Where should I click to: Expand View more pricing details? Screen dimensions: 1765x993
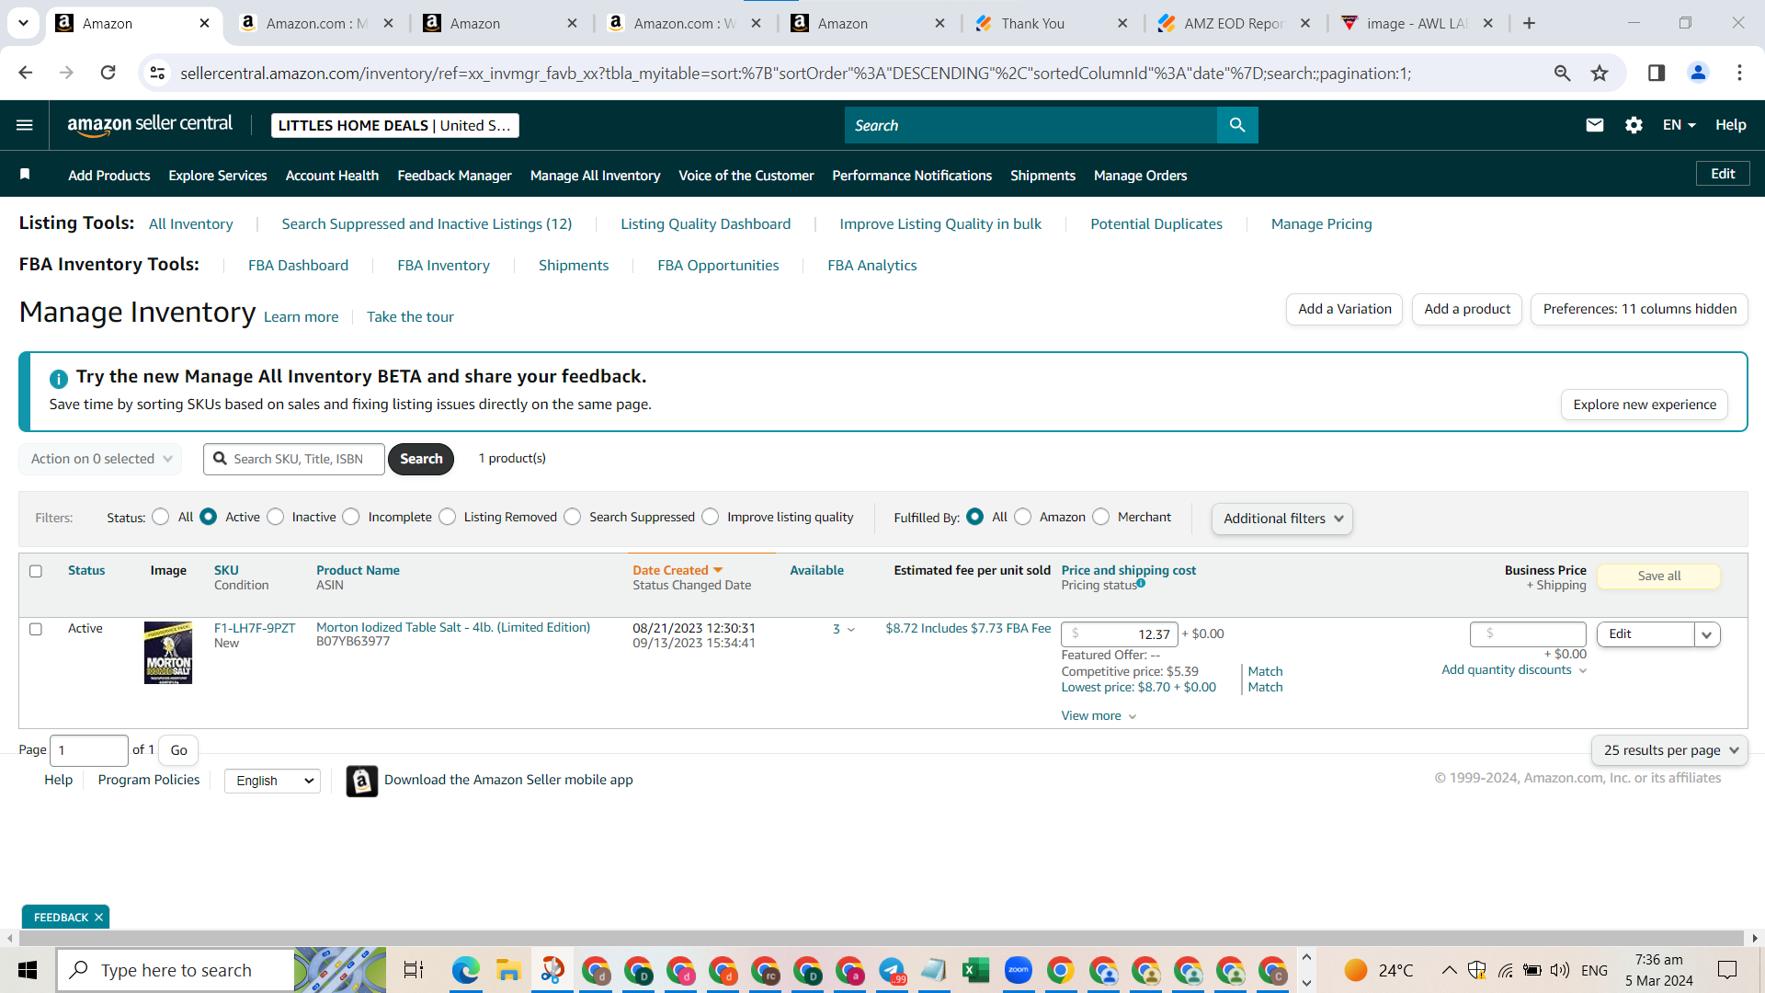(x=1099, y=716)
